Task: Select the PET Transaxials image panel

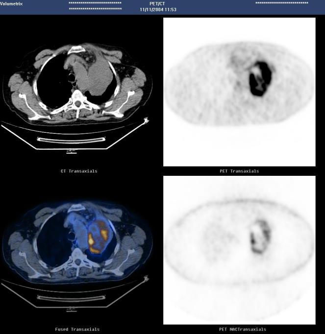Action: 239,92
